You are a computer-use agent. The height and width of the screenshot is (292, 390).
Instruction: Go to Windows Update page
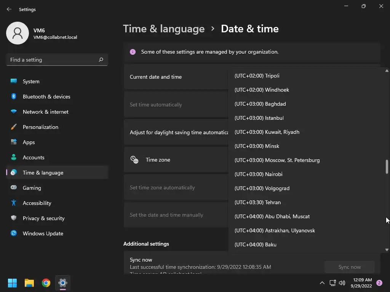click(x=57, y=233)
